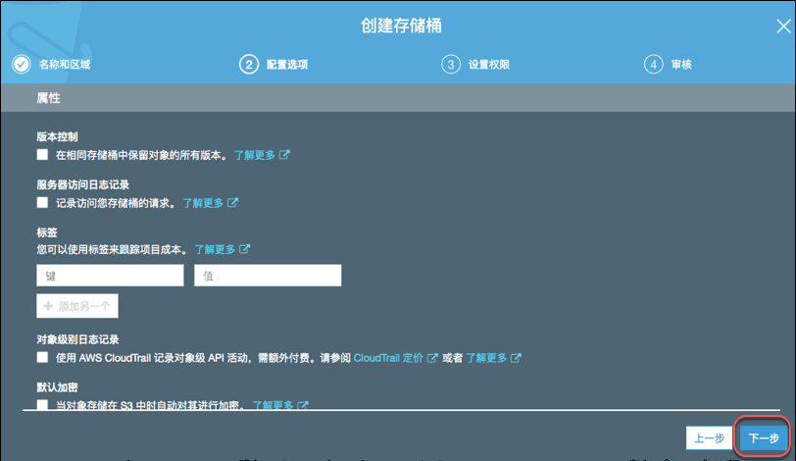796x461 pixels.
Task: Enable AWS CloudTrail 对象级别日志记录 checkbox
Action: click(42, 358)
